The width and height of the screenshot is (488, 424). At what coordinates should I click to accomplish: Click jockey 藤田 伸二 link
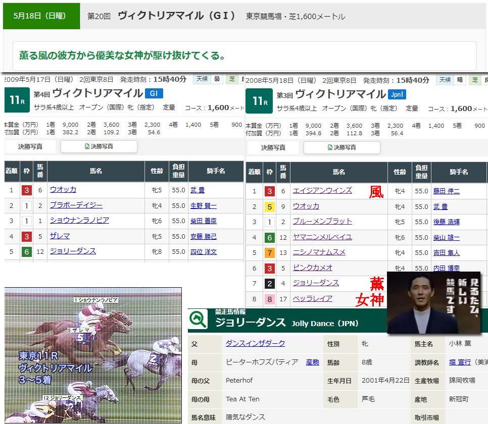(446, 191)
